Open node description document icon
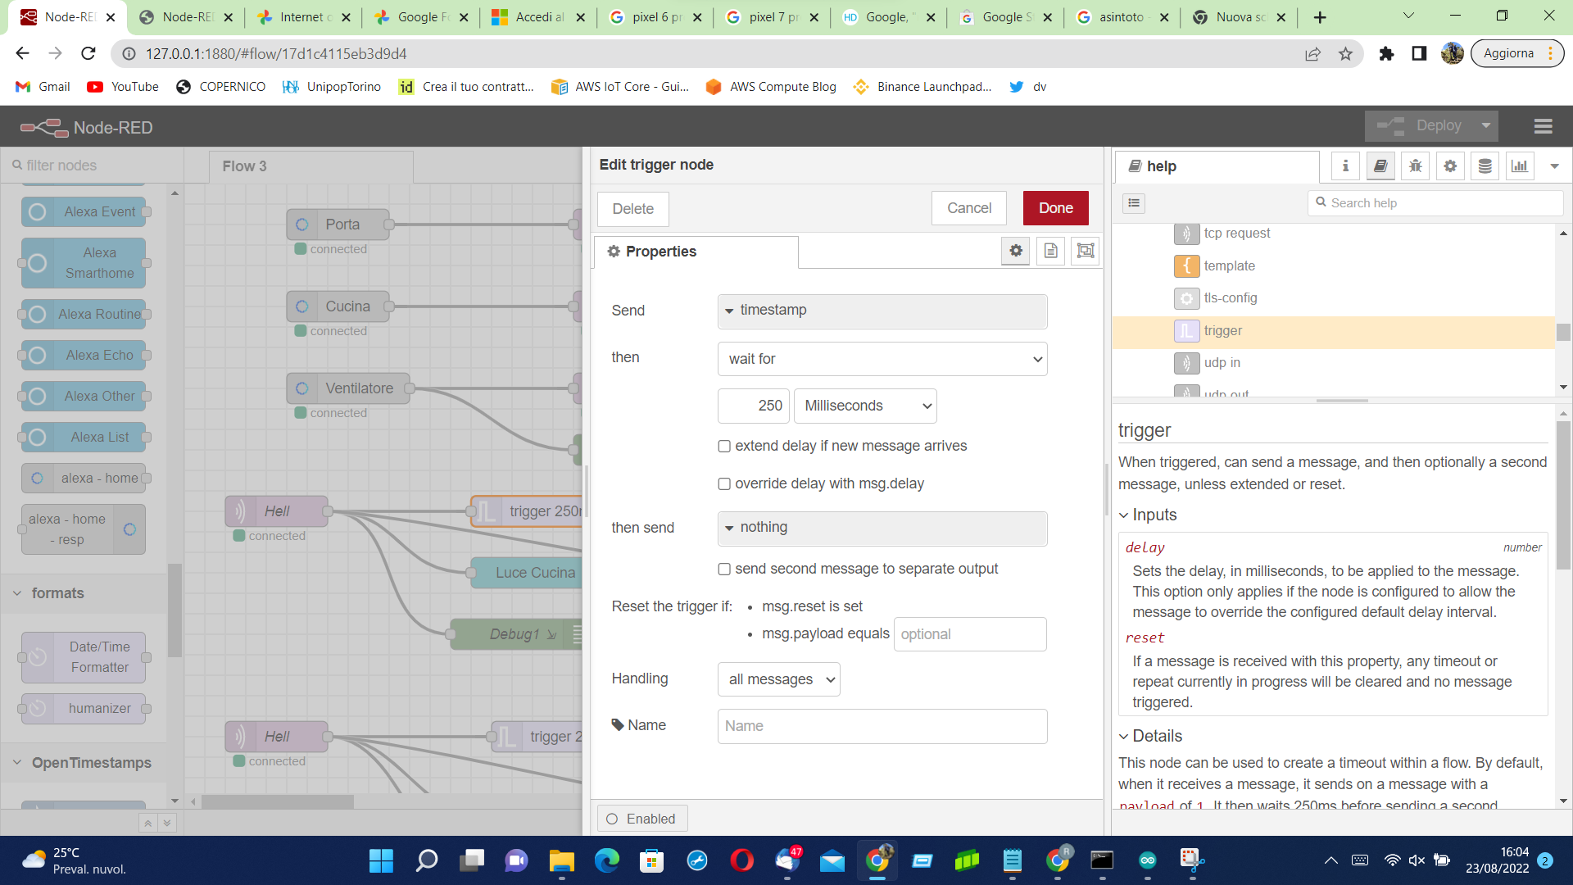Image resolution: width=1573 pixels, height=885 pixels. (1051, 252)
